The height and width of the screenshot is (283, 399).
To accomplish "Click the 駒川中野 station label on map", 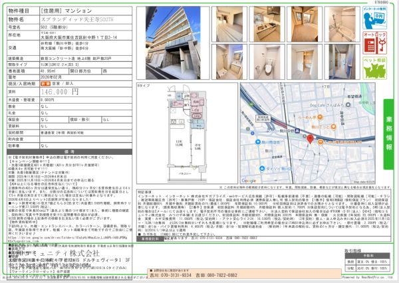I will [287, 131].
